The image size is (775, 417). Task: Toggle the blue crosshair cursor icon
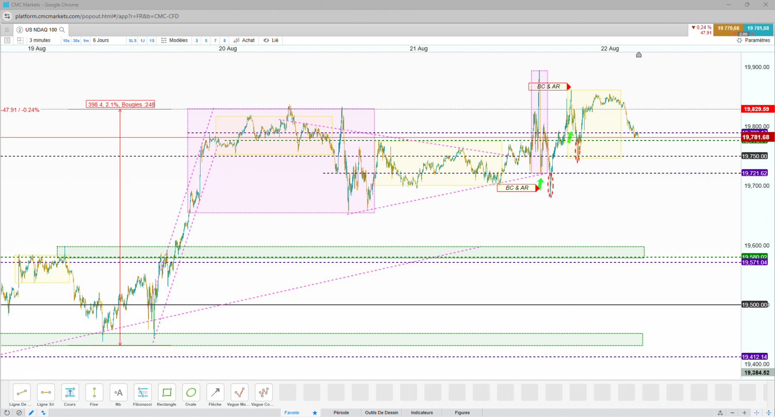(x=756, y=413)
